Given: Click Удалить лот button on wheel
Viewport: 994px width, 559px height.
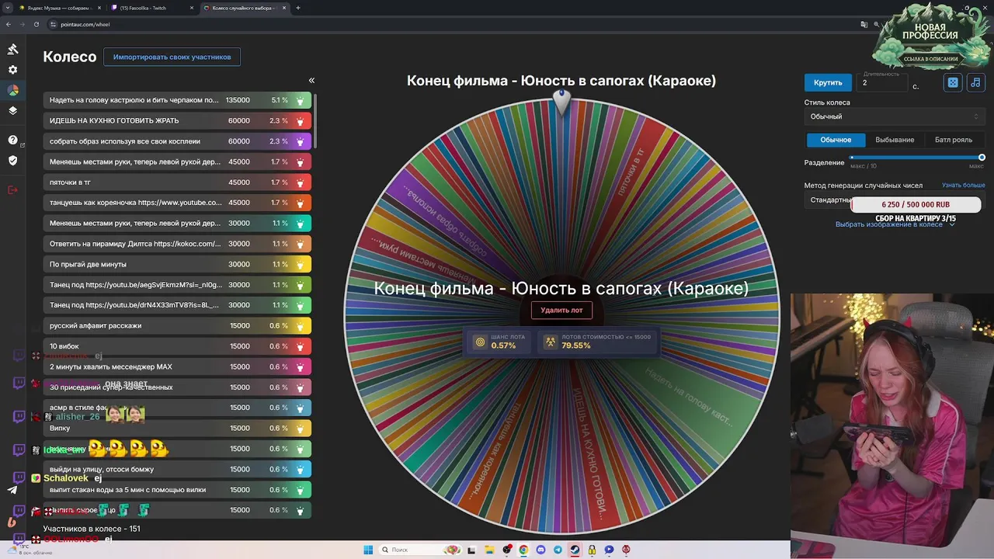Looking at the screenshot, I should (x=561, y=310).
